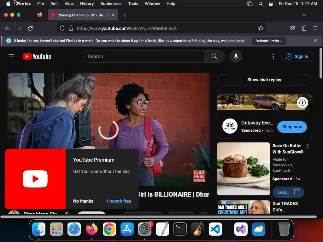Launch Visual Studio Code from dock
323x242 pixels.
(215, 229)
